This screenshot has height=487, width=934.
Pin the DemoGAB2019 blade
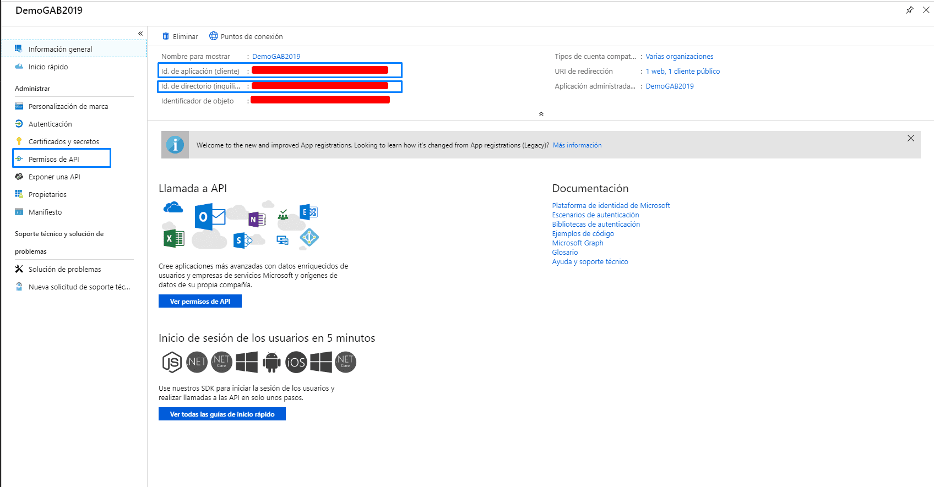[x=910, y=10]
